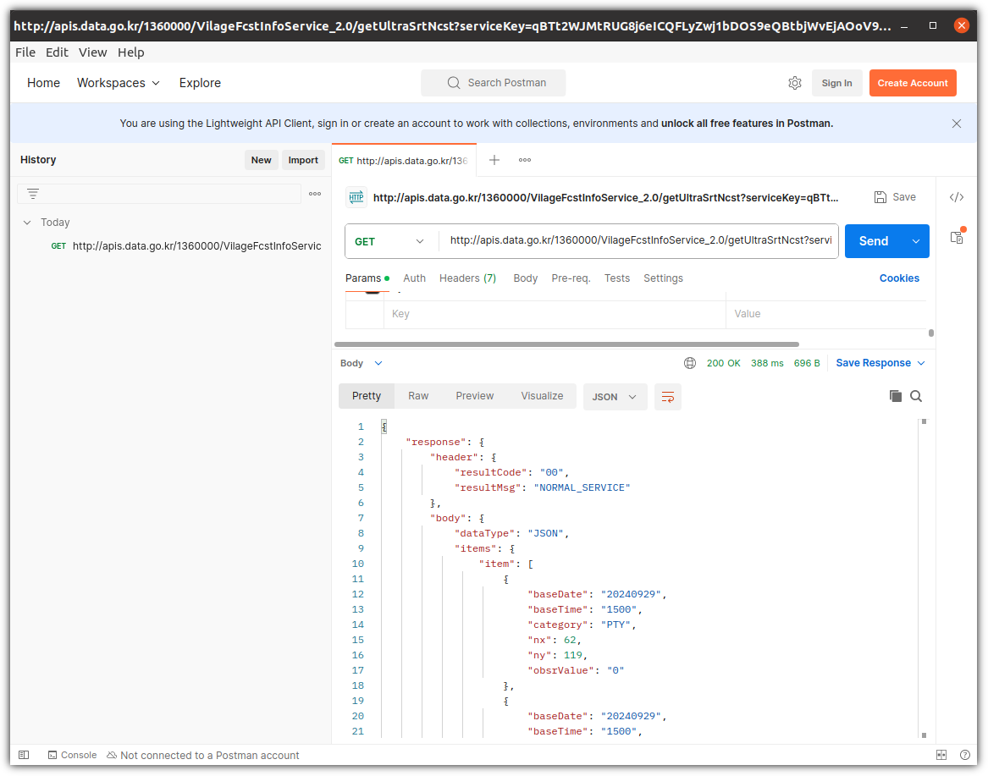This screenshot has width=988, height=776.
Task: Open the Tests tab
Action: [617, 278]
